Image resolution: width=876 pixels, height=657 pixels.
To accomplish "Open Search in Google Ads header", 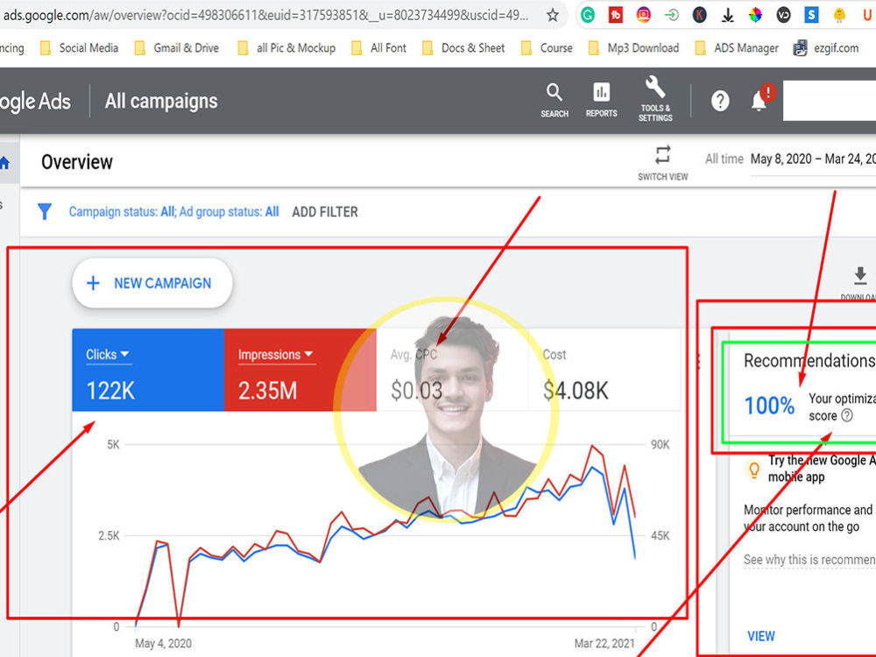I will 555,101.
